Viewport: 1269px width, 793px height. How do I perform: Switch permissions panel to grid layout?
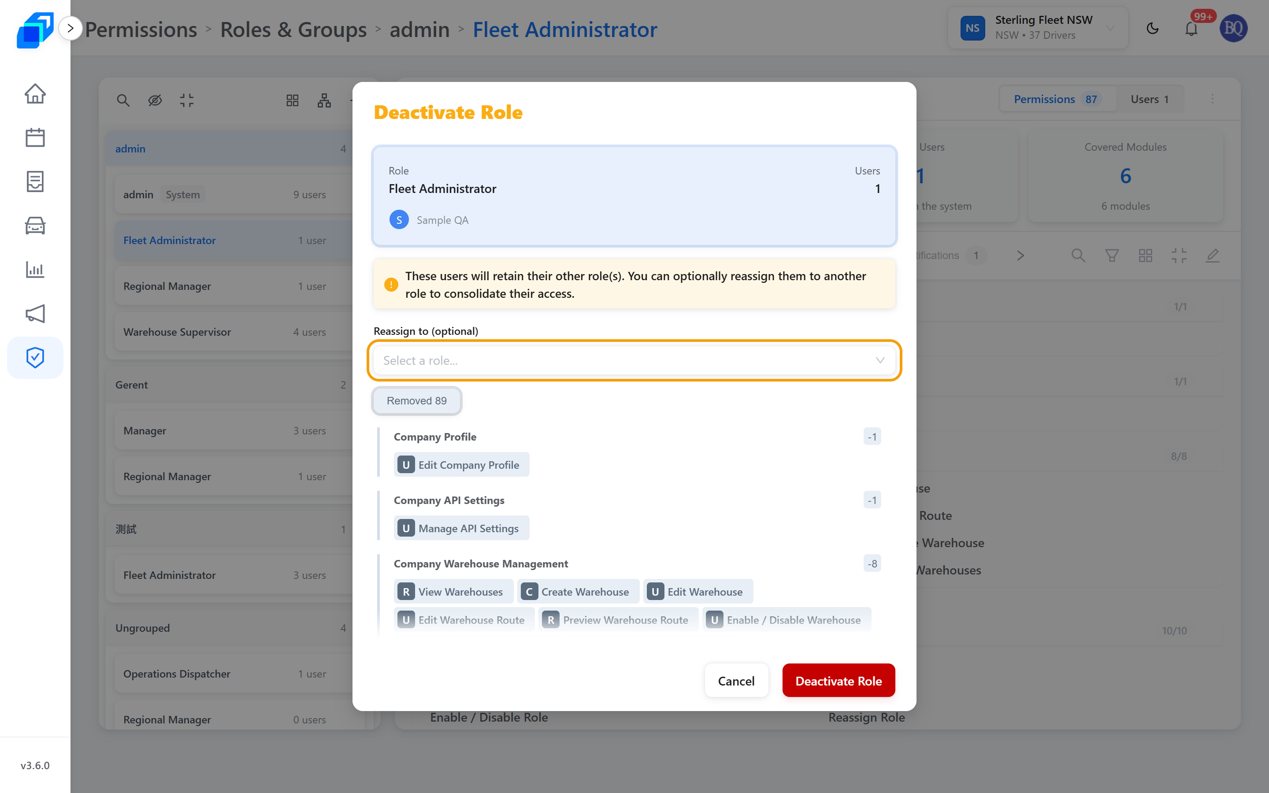[x=1145, y=256]
